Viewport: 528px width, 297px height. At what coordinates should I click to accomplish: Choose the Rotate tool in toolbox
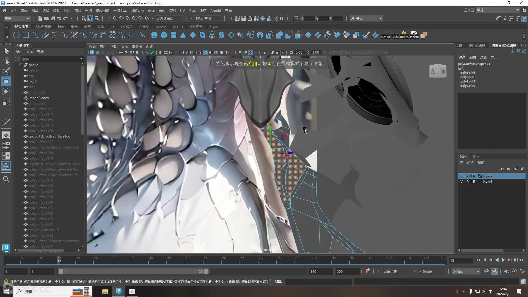(x=6, y=92)
